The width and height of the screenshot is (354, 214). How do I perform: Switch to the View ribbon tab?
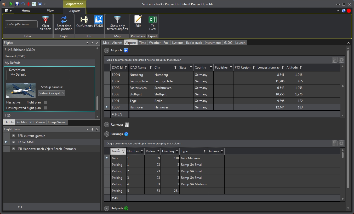(x=50, y=11)
